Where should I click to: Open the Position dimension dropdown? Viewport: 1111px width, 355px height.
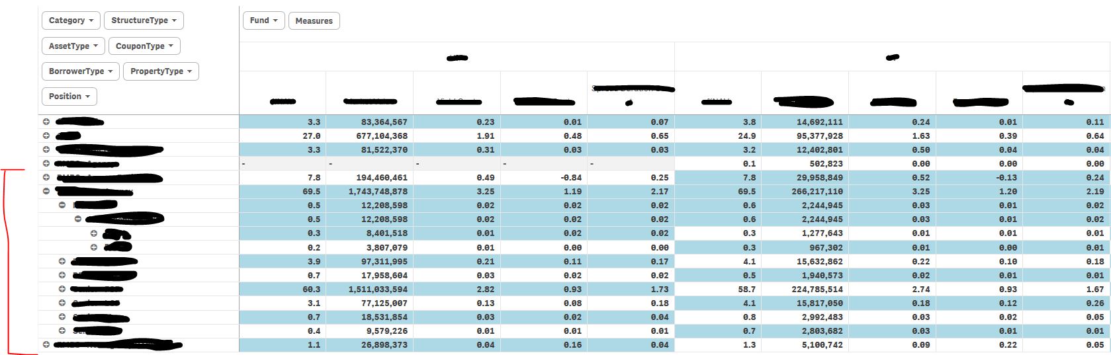(x=69, y=97)
